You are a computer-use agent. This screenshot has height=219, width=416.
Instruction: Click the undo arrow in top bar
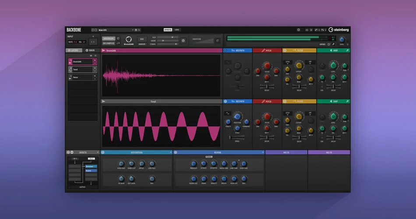(x=316, y=30)
